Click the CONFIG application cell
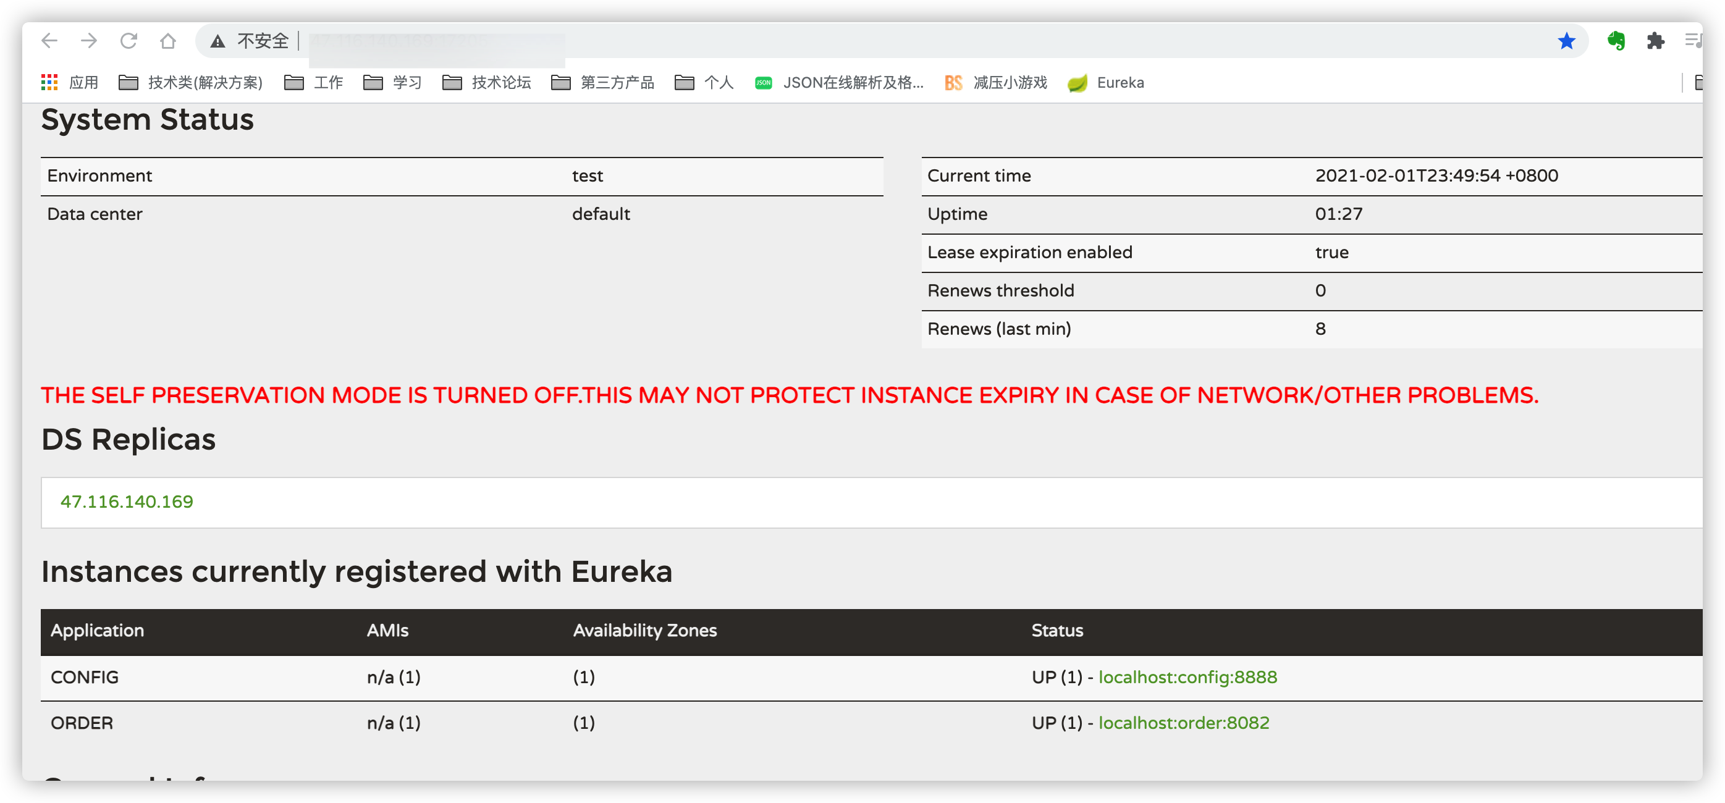Viewport: 1725px width, 803px height. click(x=85, y=677)
